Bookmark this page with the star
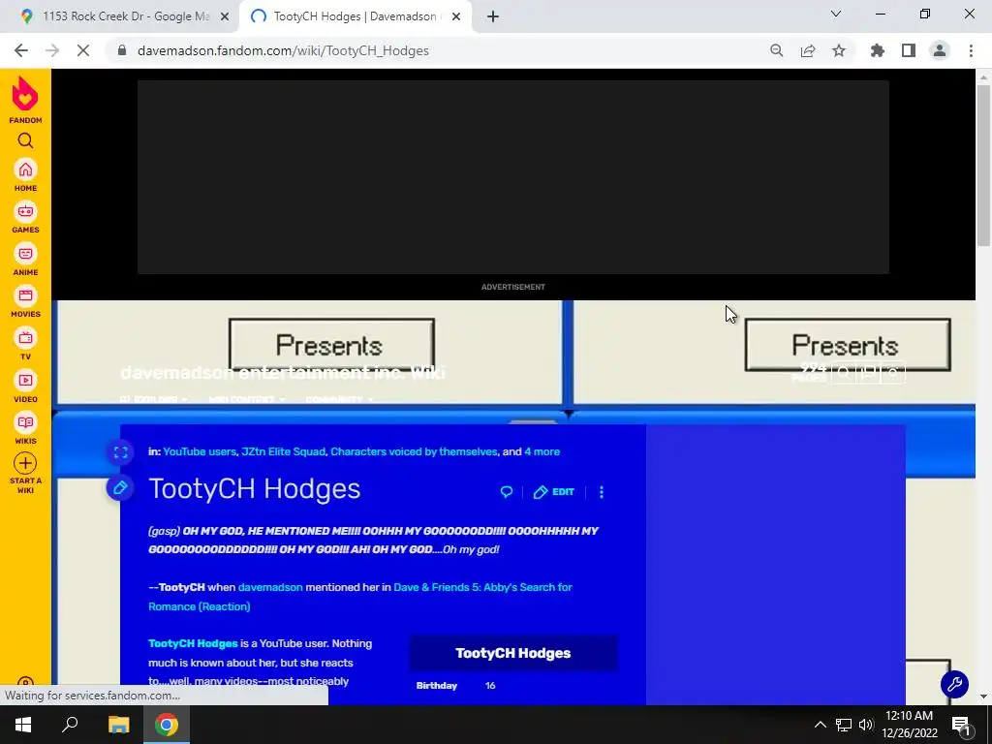 (x=839, y=50)
